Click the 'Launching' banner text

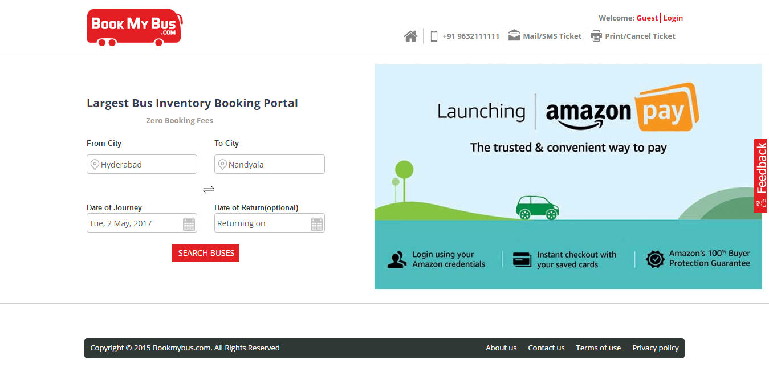(481, 111)
